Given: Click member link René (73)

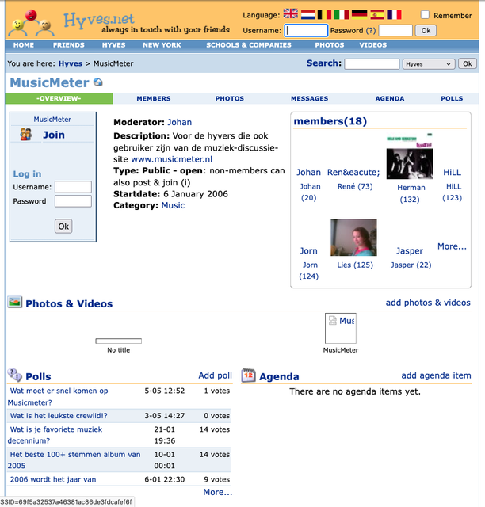Looking at the screenshot, I should [355, 187].
